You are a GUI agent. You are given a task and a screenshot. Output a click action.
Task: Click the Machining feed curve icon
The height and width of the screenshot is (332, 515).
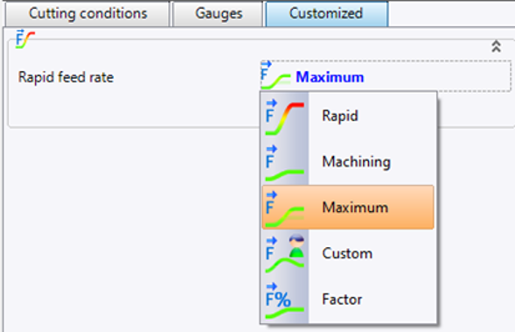[x=285, y=163]
